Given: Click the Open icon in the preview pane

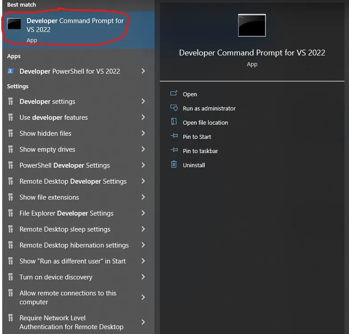Looking at the screenshot, I should 174,94.
